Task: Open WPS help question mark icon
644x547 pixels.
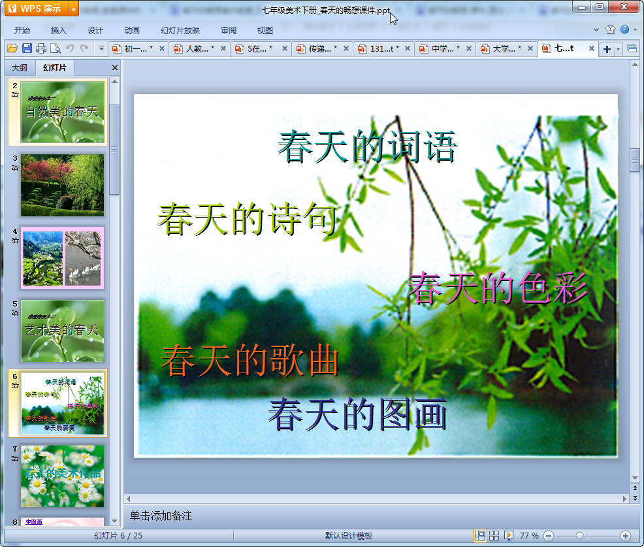Action: [624, 29]
